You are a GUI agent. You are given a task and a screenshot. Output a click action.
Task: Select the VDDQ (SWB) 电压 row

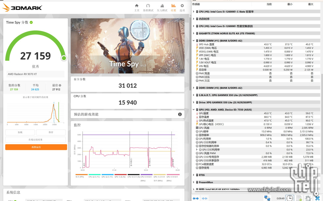256,52
